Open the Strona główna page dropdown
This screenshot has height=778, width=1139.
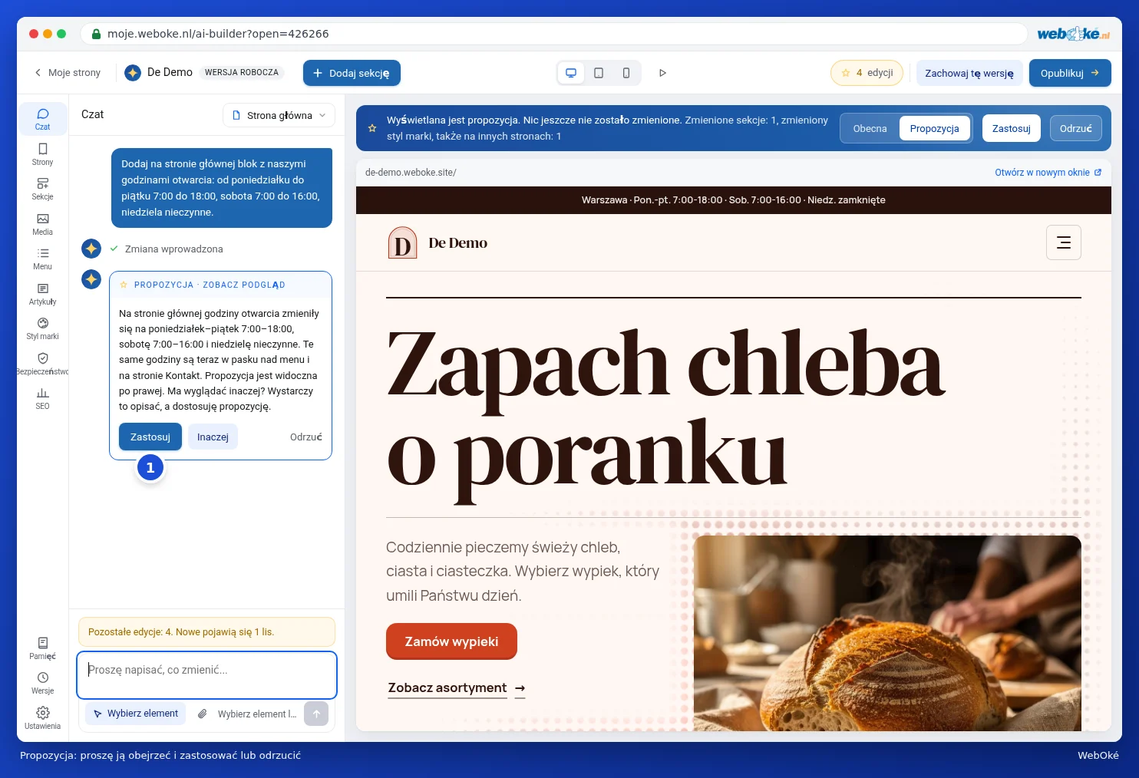coord(279,115)
